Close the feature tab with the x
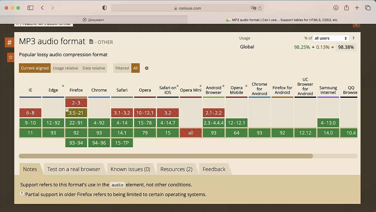Image resolution: width=376 pixels, height=212 pixels. click(x=17, y=24)
